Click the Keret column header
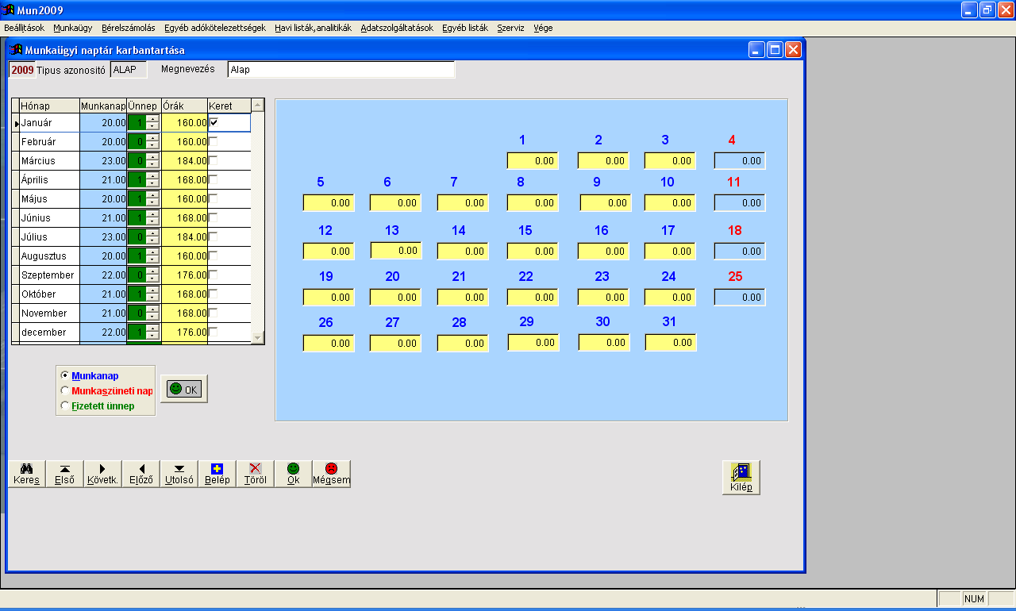The width and height of the screenshot is (1016, 611). coord(229,106)
